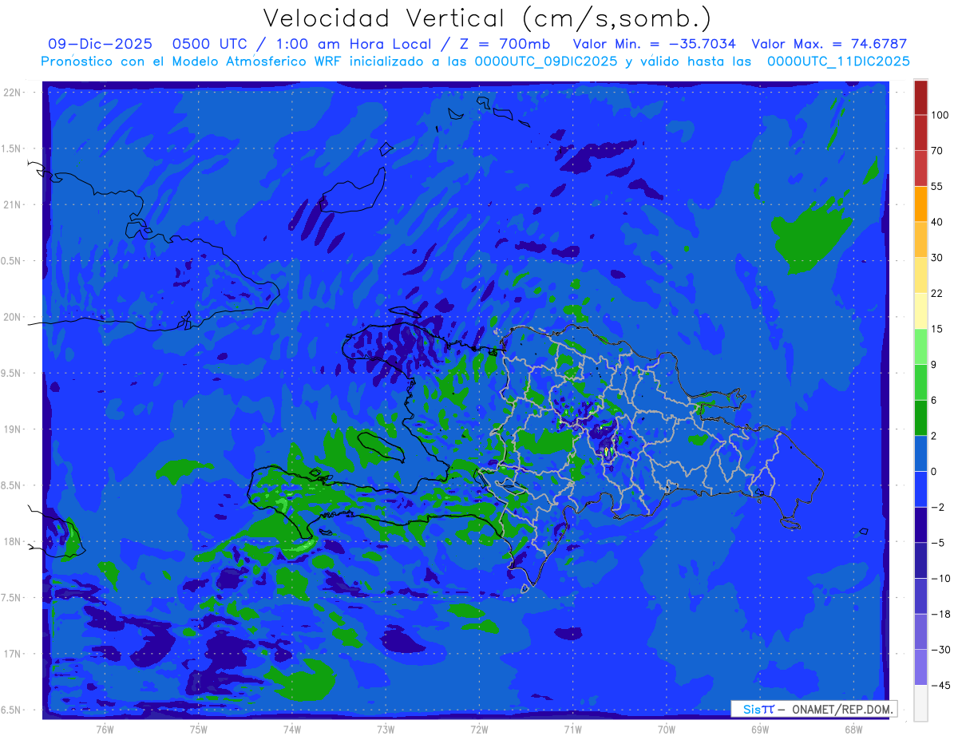Click the "SisPI - ONAMET/REP.DOM." credit label
This screenshot has width=958, height=740.
click(x=814, y=709)
